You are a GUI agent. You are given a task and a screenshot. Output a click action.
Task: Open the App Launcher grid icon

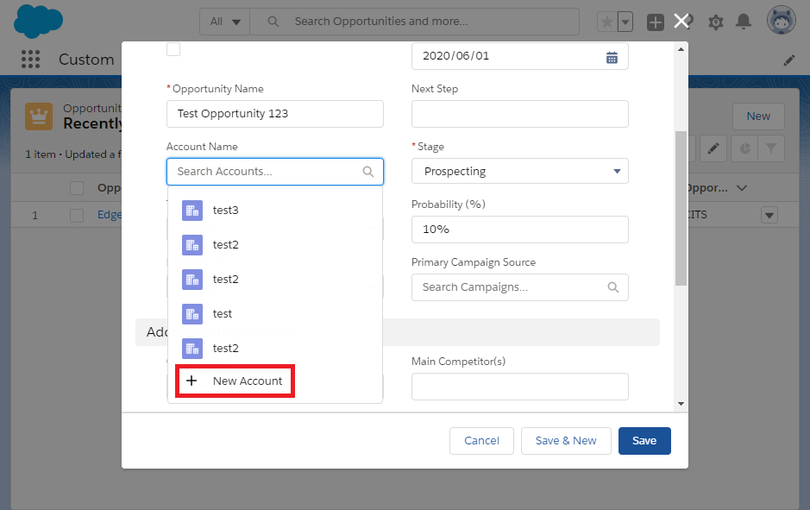pos(31,60)
